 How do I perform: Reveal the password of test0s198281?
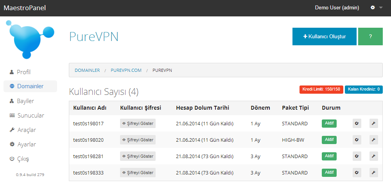(138, 157)
